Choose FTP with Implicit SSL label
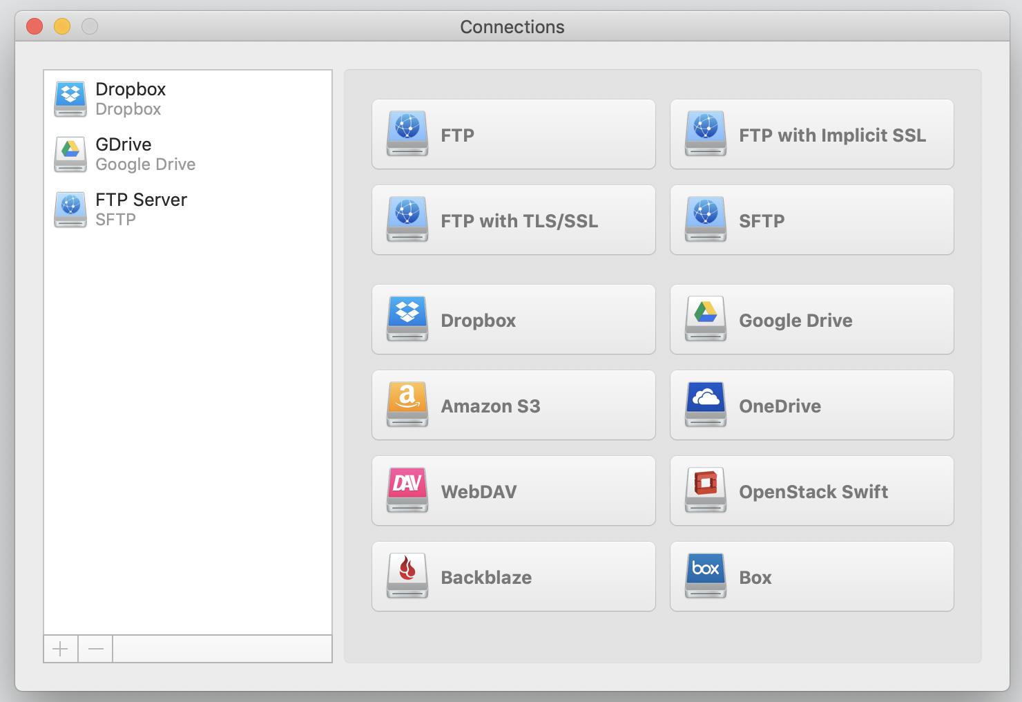Image resolution: width=1022 pixels, height=702 pixels. coord(832,135)
